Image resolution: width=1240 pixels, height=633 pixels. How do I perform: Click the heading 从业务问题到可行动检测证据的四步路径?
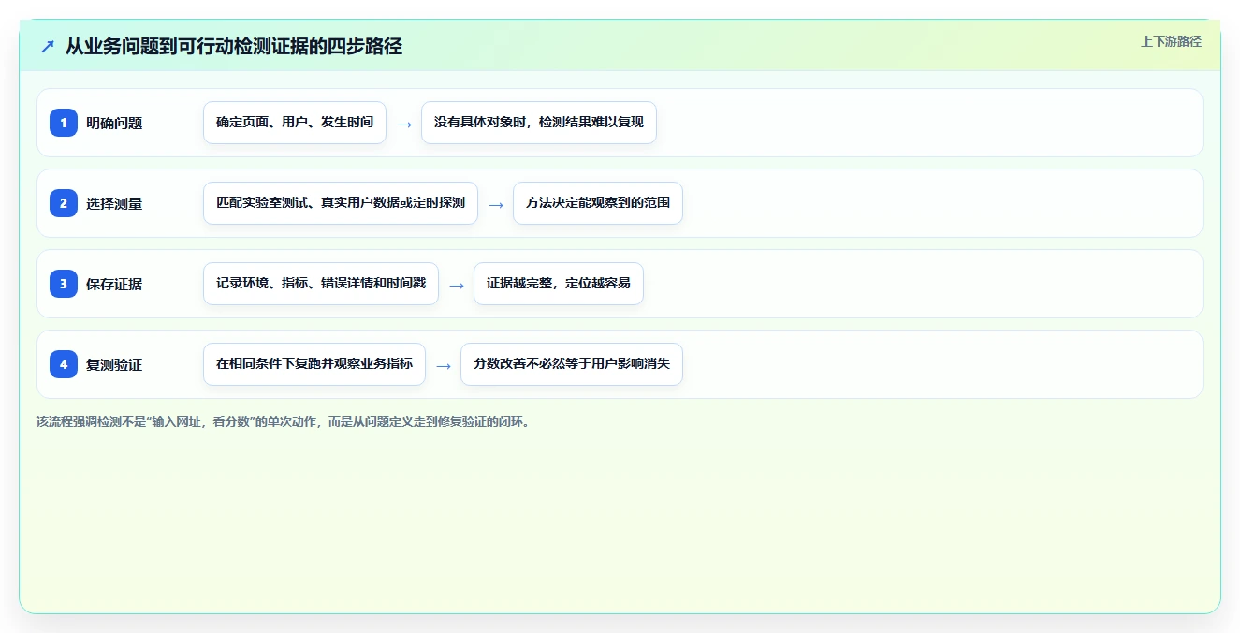click(x=234, y=46)
